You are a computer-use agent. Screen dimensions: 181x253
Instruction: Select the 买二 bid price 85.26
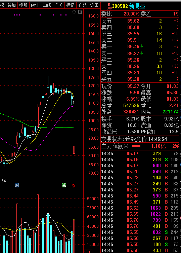coord(133,60)
